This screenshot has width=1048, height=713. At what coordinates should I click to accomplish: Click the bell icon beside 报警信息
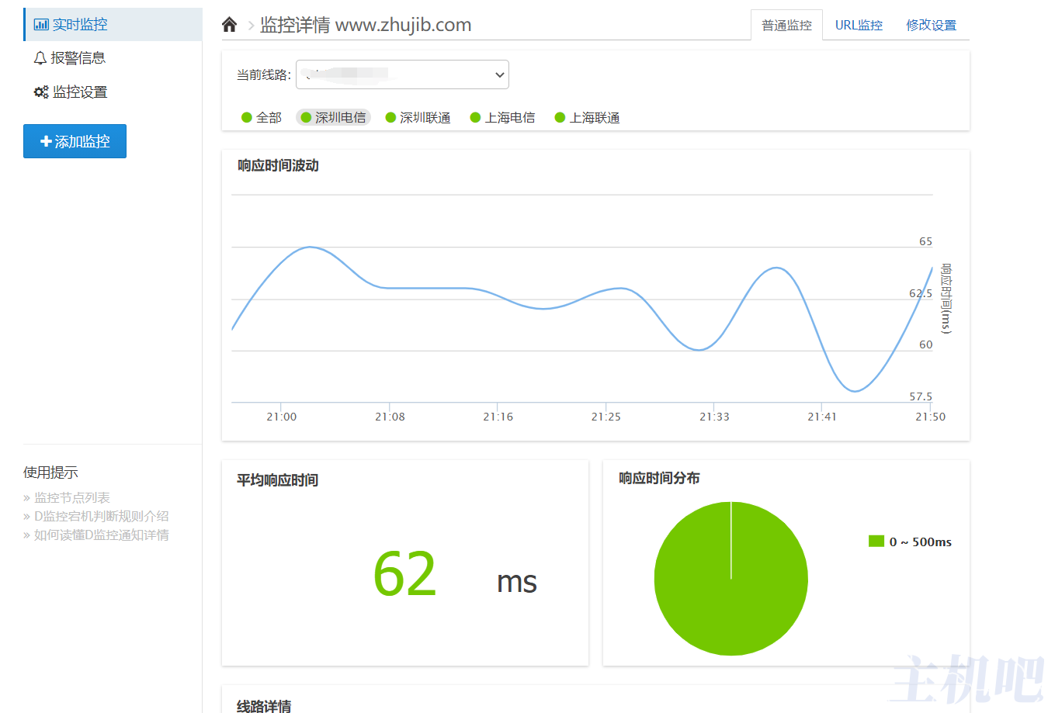coord(40,58)
